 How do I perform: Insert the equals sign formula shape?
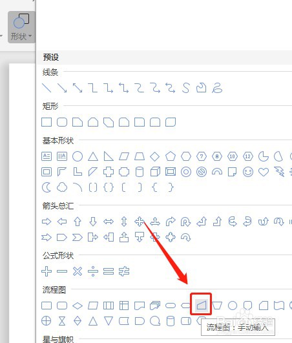pos(109,271)
